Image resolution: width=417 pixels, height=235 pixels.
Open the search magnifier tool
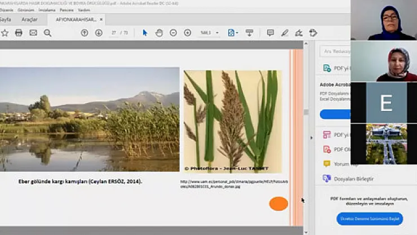coord(47,33)
